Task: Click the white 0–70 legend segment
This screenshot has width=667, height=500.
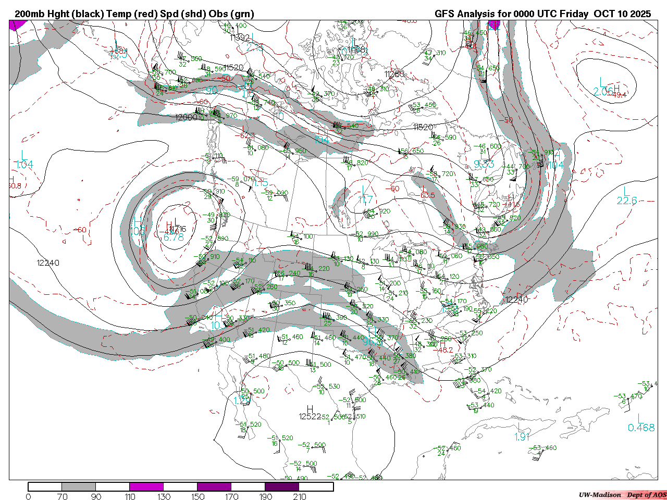Action: (x=45, y=487)
